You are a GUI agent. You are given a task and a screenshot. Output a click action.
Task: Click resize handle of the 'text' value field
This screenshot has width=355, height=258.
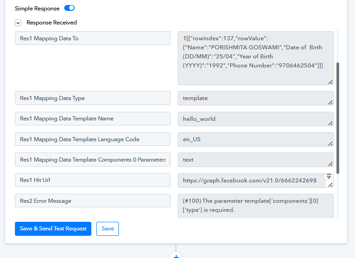click(330, 164)
